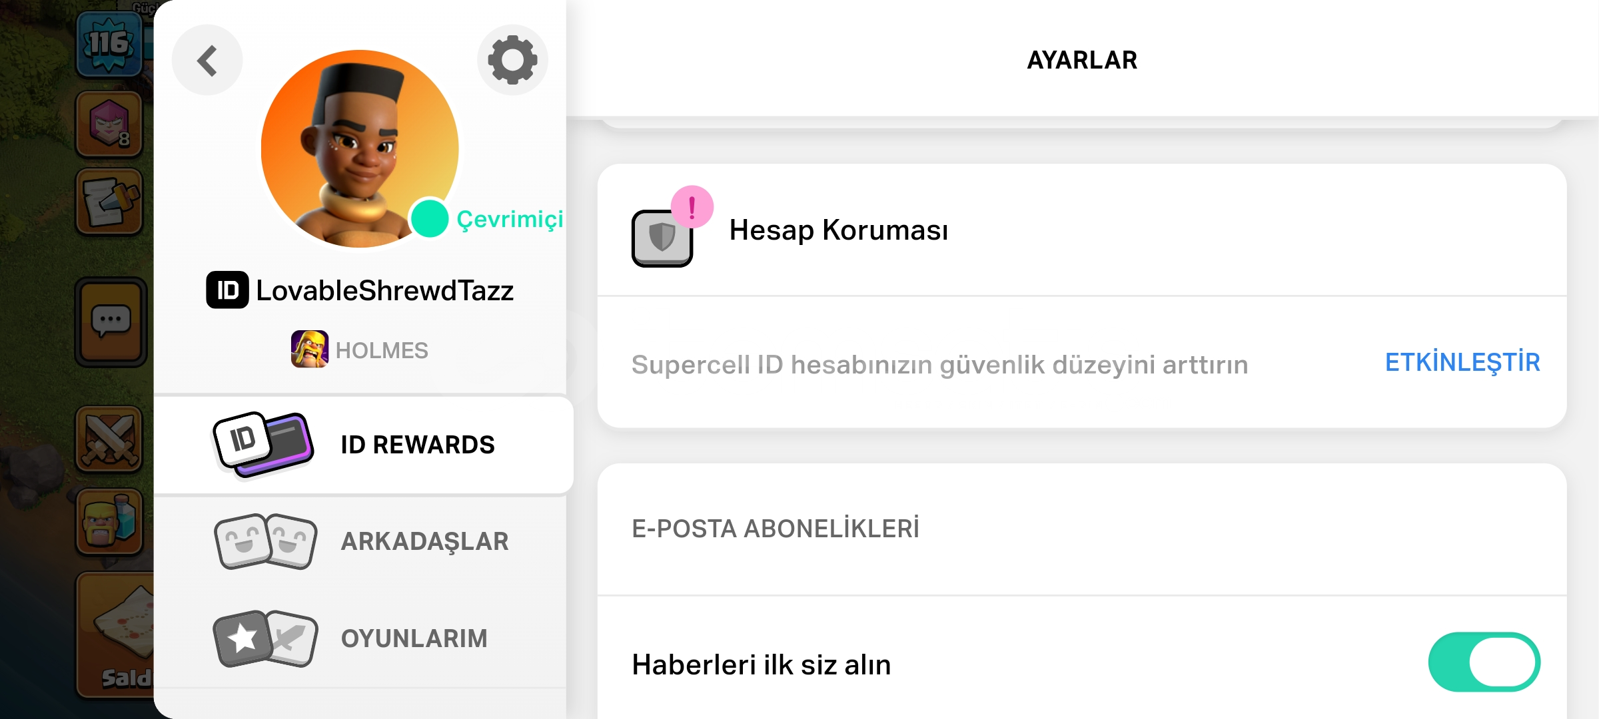Click the LovableShrewdTazz username
Image resolution: width=1599 pixels, height=719 pixels.
tap(384, 291)
